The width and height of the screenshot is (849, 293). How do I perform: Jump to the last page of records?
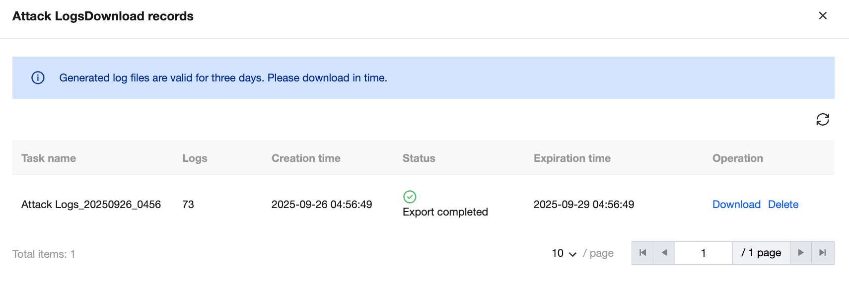point(823,253)
